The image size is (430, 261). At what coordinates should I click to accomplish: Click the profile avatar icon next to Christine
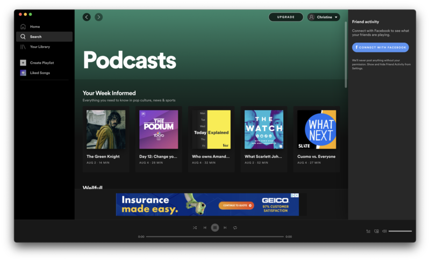[312, 17]
